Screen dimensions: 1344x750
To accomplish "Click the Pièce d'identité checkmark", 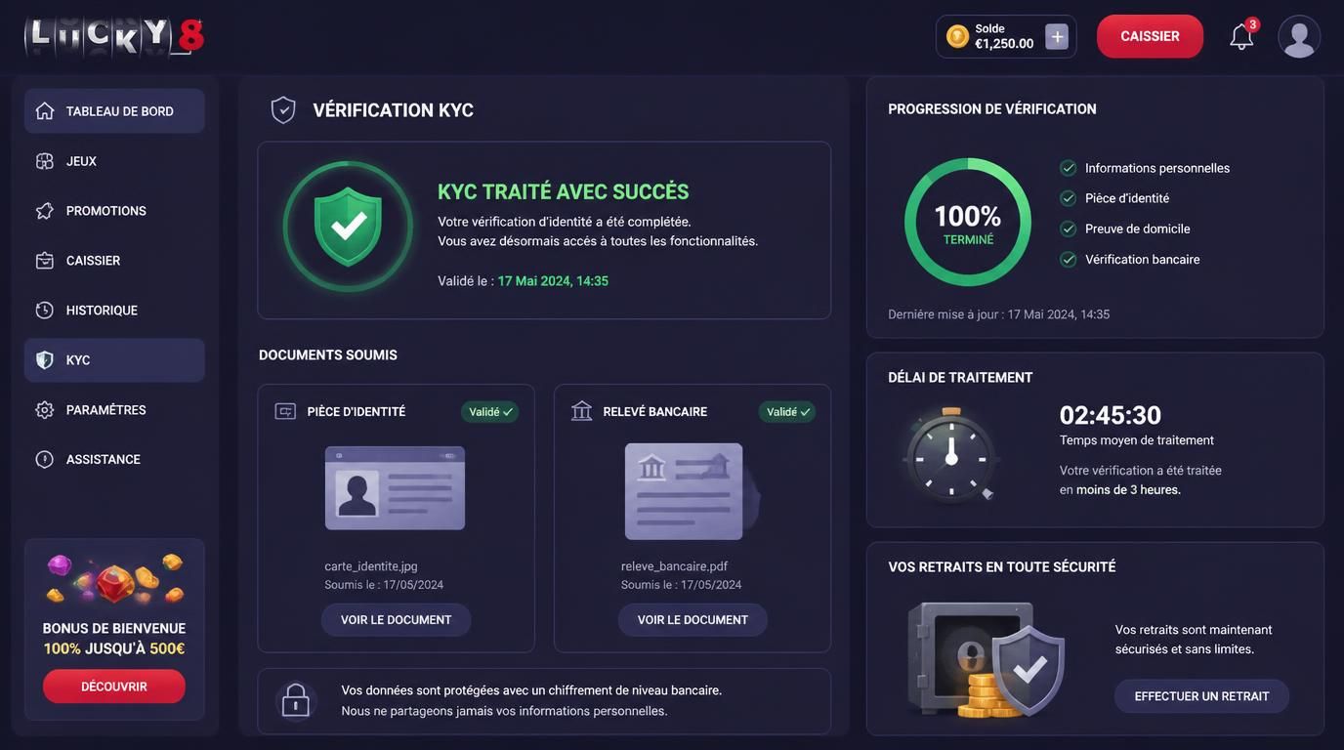I will click(1068, 198).
